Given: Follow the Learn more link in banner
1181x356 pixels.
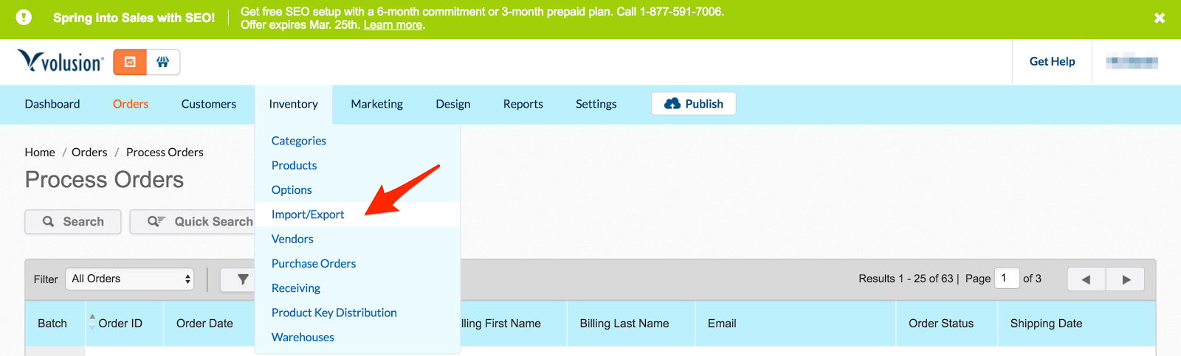Looking at the screenshot, I should pyautogui.click(x=393, y=25).
